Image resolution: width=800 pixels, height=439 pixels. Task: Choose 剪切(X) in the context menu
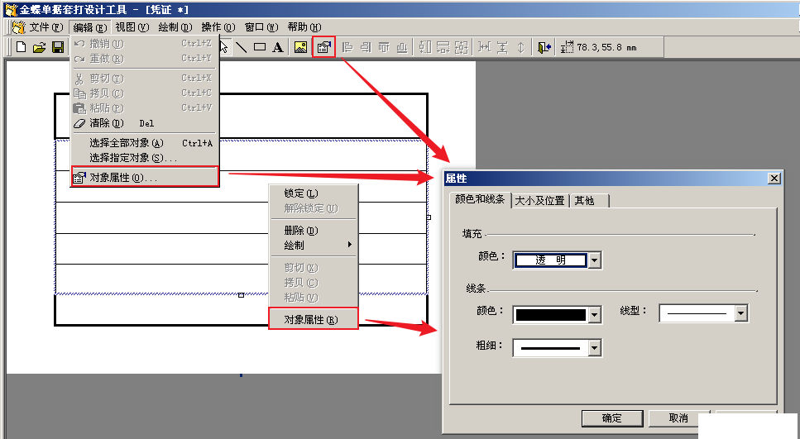pos(314,268)
